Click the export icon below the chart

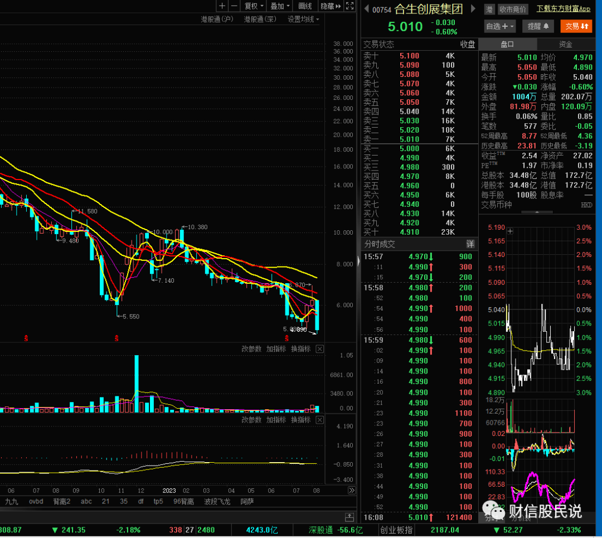349,517
